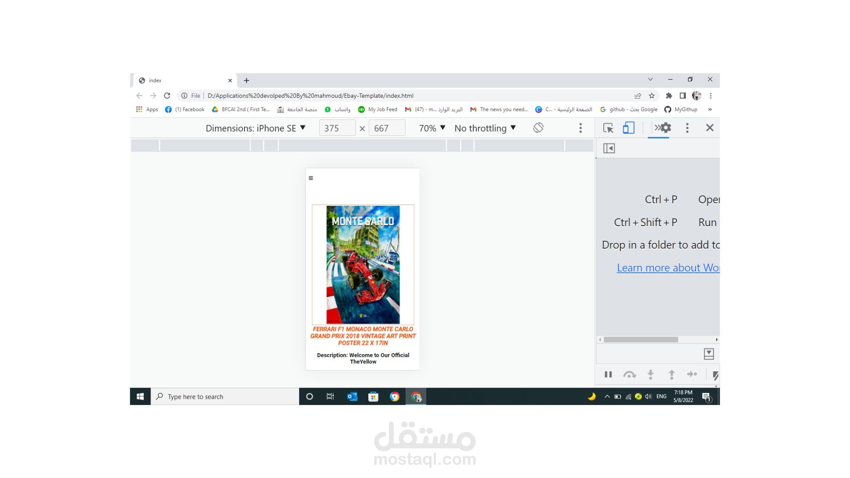Show more DevTools tabs chevron
850x478 pixels.
[x=657, y=128]
